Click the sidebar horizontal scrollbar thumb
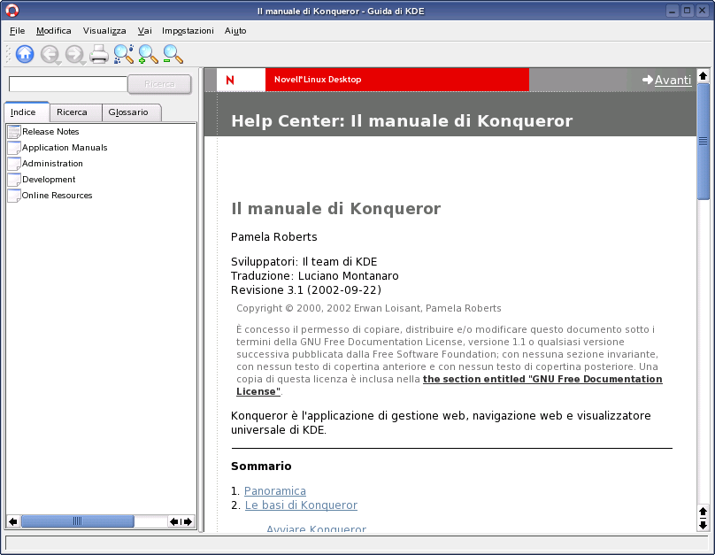The width and height of the screenshot is (715, 555). point(78,521)
